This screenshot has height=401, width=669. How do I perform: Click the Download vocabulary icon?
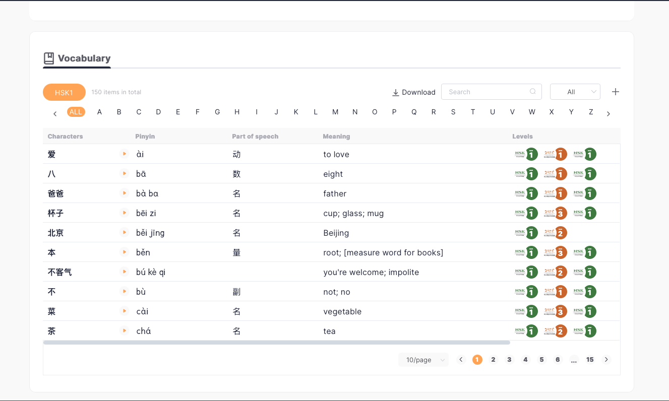[x=396, y=92]
